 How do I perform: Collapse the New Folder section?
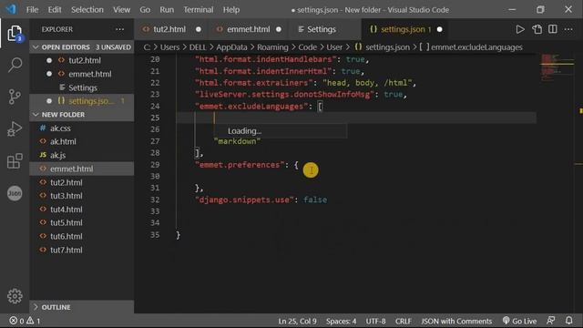click(82, 115)
